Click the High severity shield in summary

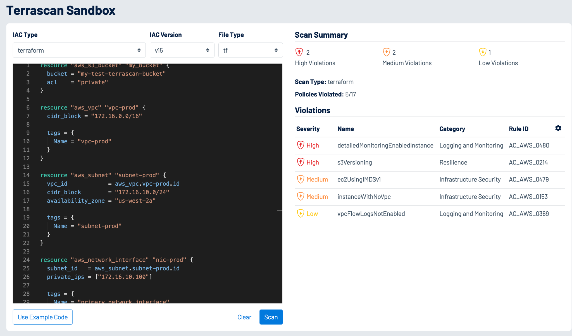point(299,52)
